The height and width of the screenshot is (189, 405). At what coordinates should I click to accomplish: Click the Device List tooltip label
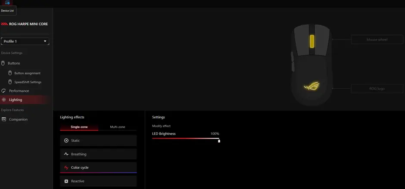click(x=8, y=11)
